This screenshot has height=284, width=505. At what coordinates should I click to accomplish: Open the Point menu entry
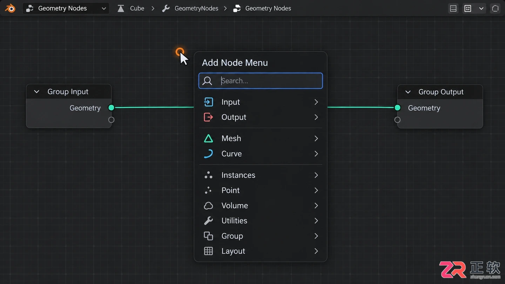pyautogui.click(x=261, y=190)
